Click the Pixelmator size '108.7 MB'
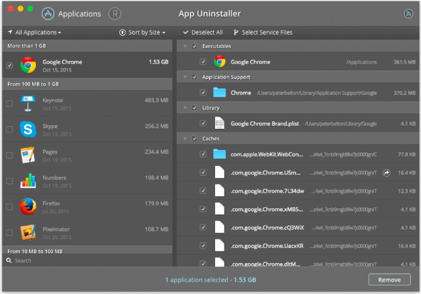This screenshot has width=421, height=294. coord(156,229)
